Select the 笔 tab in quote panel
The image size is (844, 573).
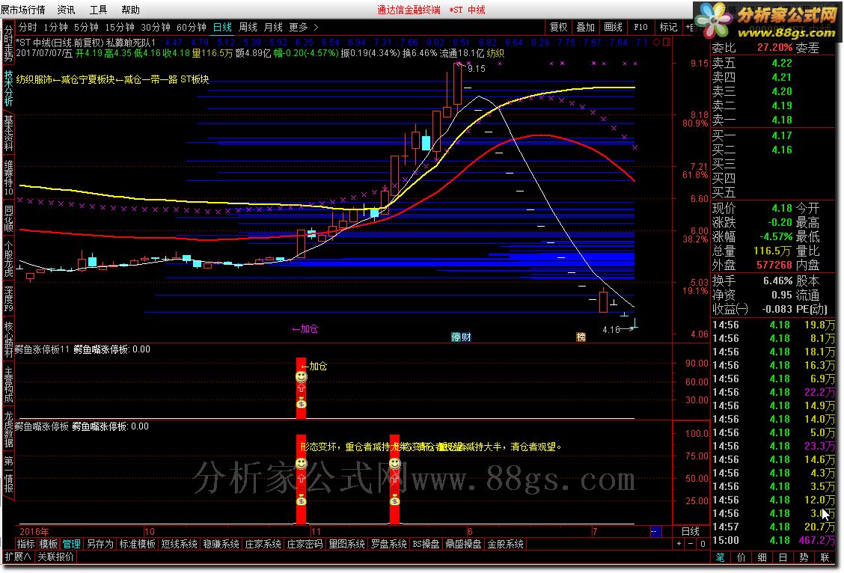point(721,557)
